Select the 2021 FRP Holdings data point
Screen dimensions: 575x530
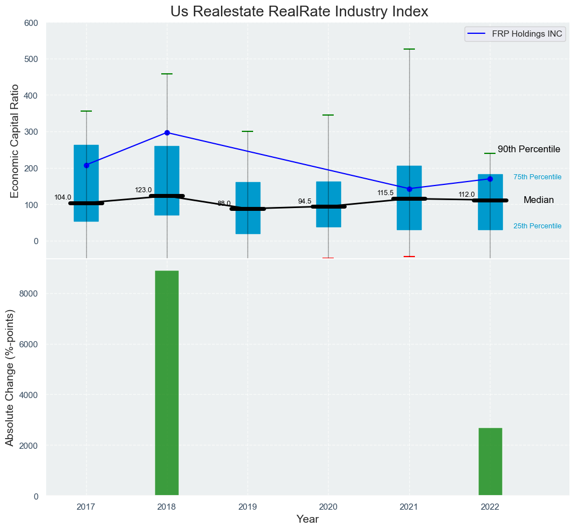409,189
